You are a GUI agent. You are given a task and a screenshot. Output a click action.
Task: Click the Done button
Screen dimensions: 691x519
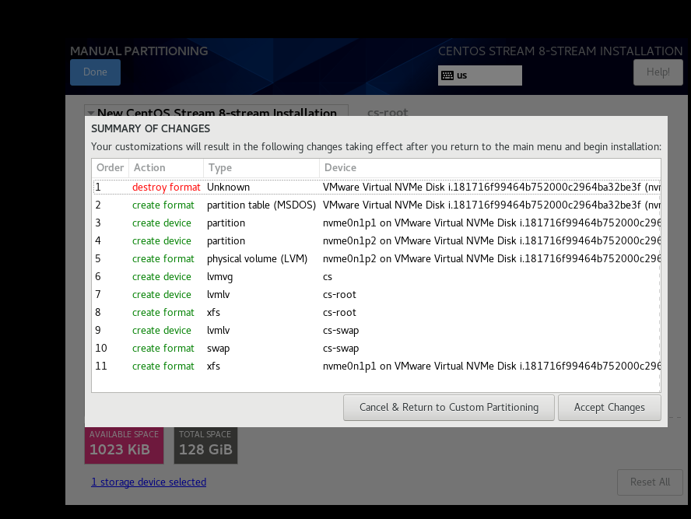95,72
